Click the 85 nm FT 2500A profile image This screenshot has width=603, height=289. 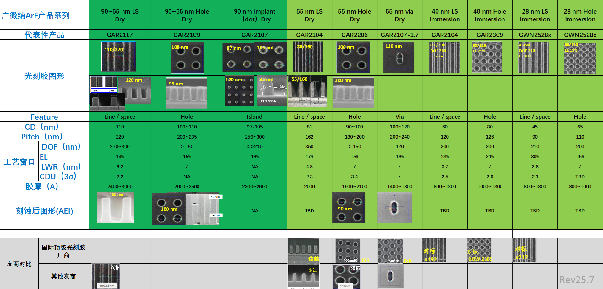point(272,91)
